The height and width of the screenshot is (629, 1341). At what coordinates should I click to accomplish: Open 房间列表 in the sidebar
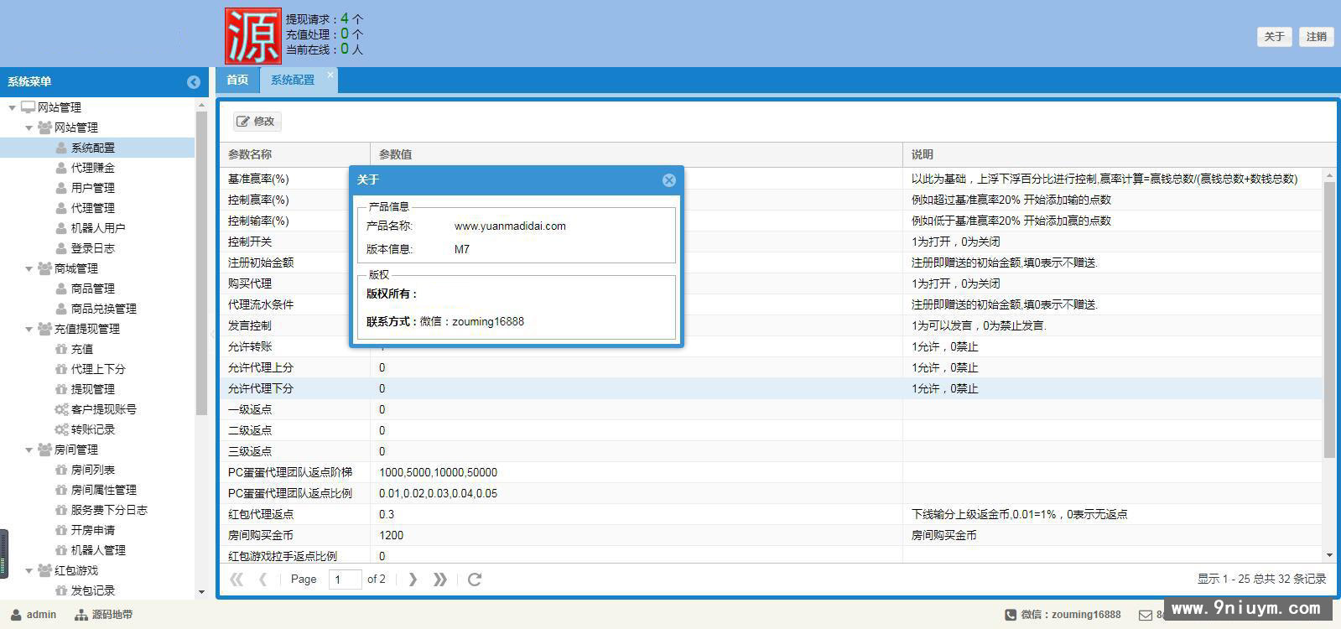(93, 470)
